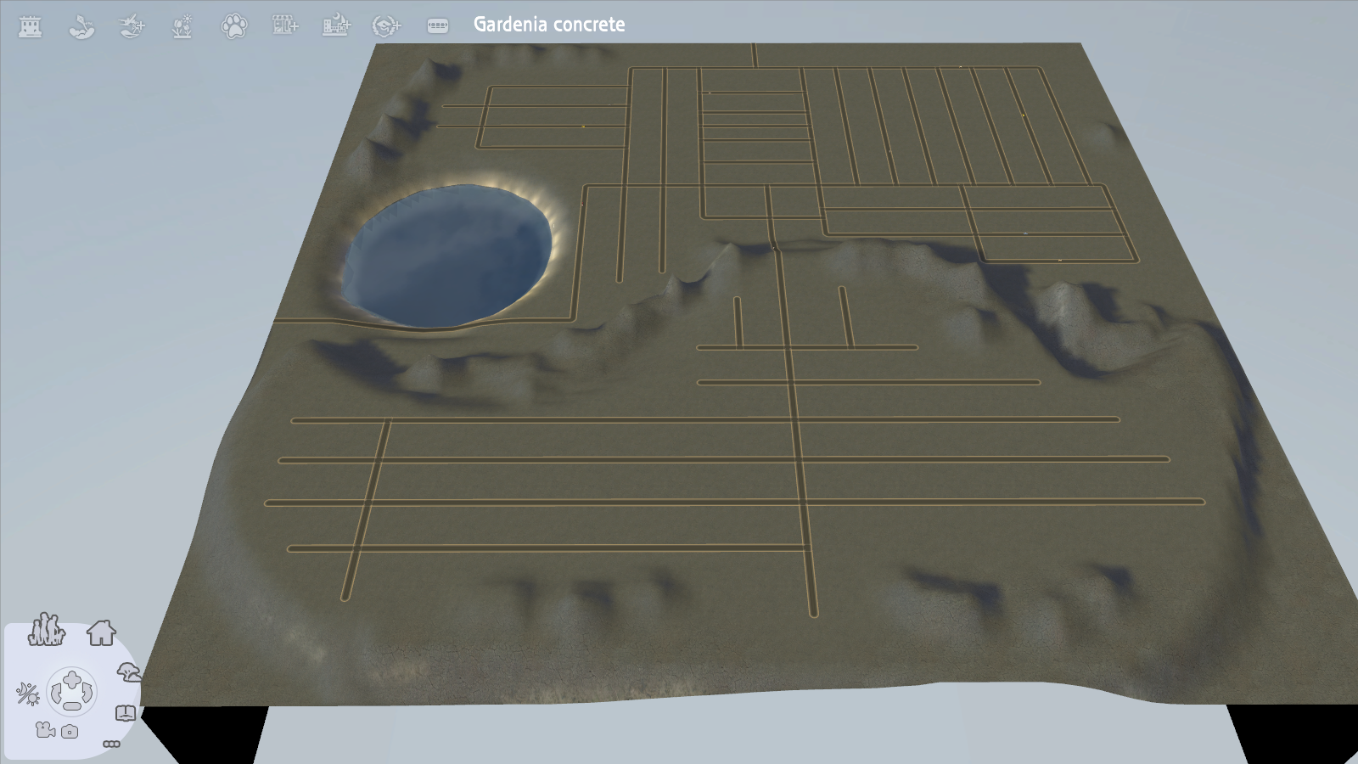Toggle the day/night cycle icon
Image resolution: width=1358 pixels, height=764 pixels.
[28, 694]
